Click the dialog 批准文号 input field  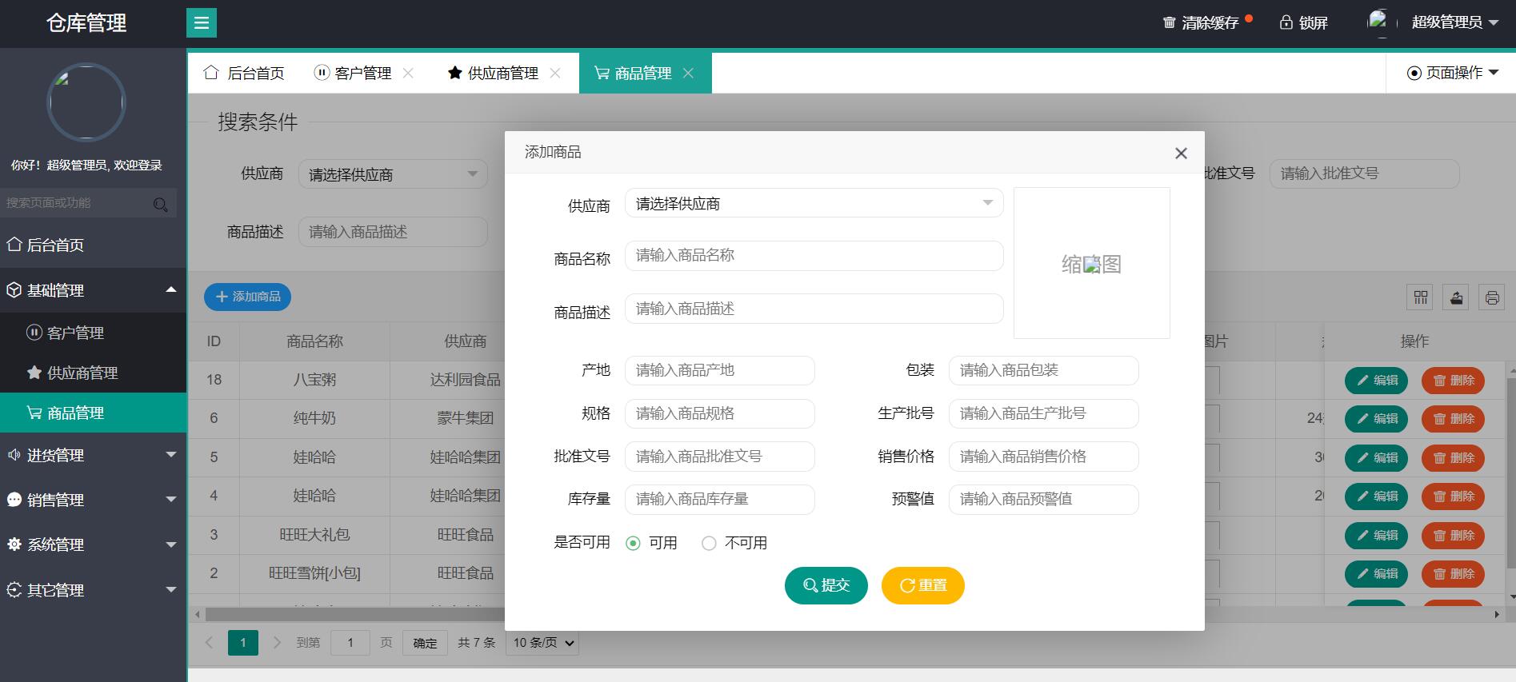coord(719,457)
